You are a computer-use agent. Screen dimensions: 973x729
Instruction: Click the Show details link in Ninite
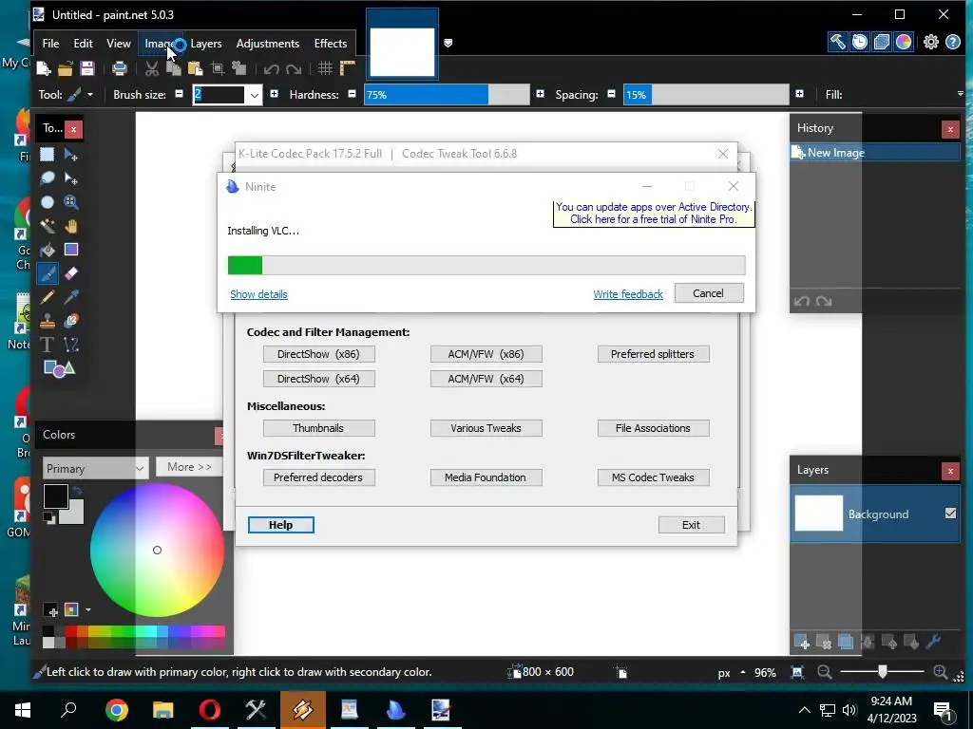click(x=258, y=294)
